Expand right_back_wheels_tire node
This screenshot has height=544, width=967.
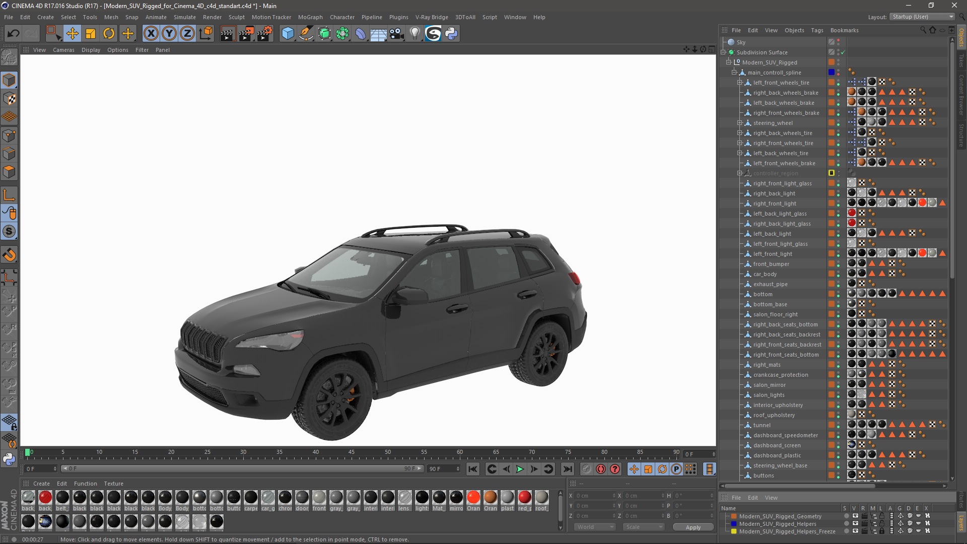pos(740,133)
